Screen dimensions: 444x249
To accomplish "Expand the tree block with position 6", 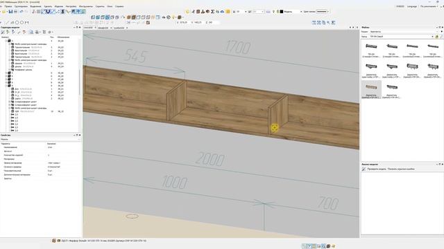I will pos(6,76).
